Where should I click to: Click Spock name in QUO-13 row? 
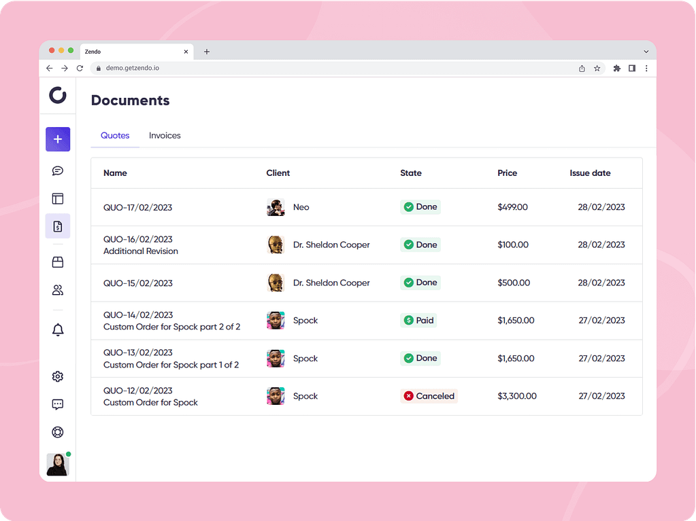click(x=305, y=359)
